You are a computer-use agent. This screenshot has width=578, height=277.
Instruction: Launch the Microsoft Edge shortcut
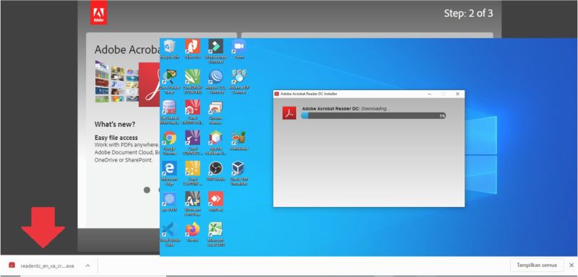pos(169,173)
